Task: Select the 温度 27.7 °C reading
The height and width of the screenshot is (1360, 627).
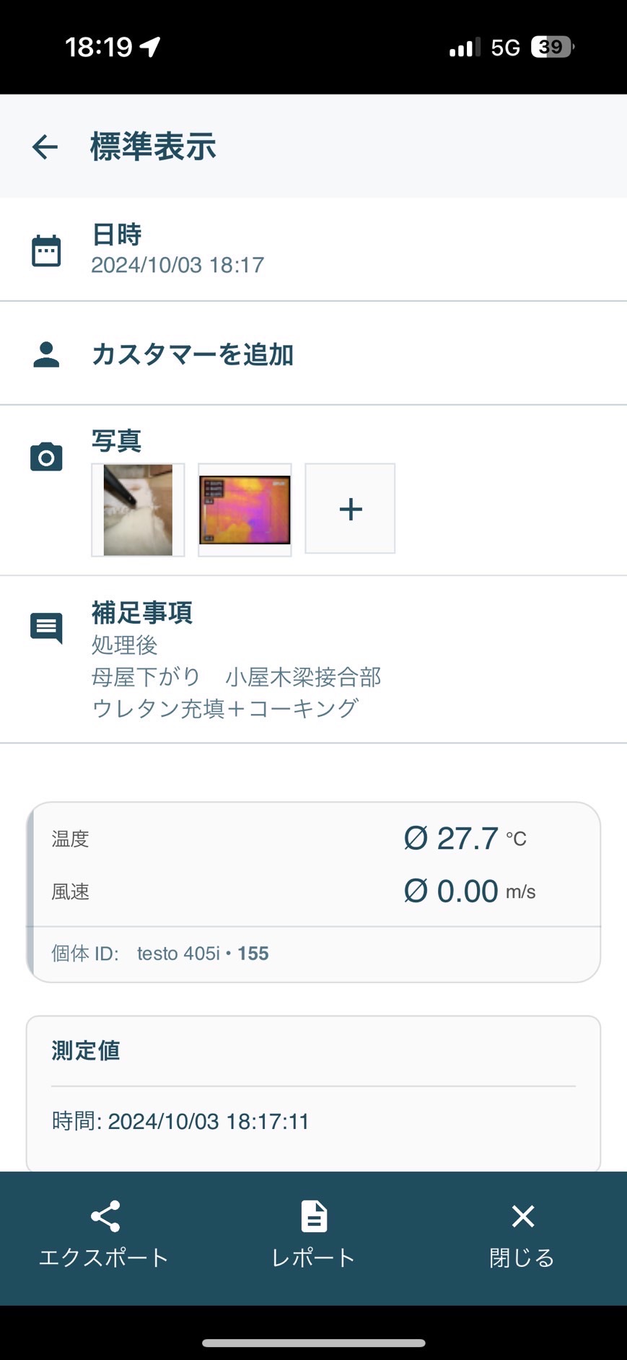Action: pyautogui.click(x=464, y=839)
